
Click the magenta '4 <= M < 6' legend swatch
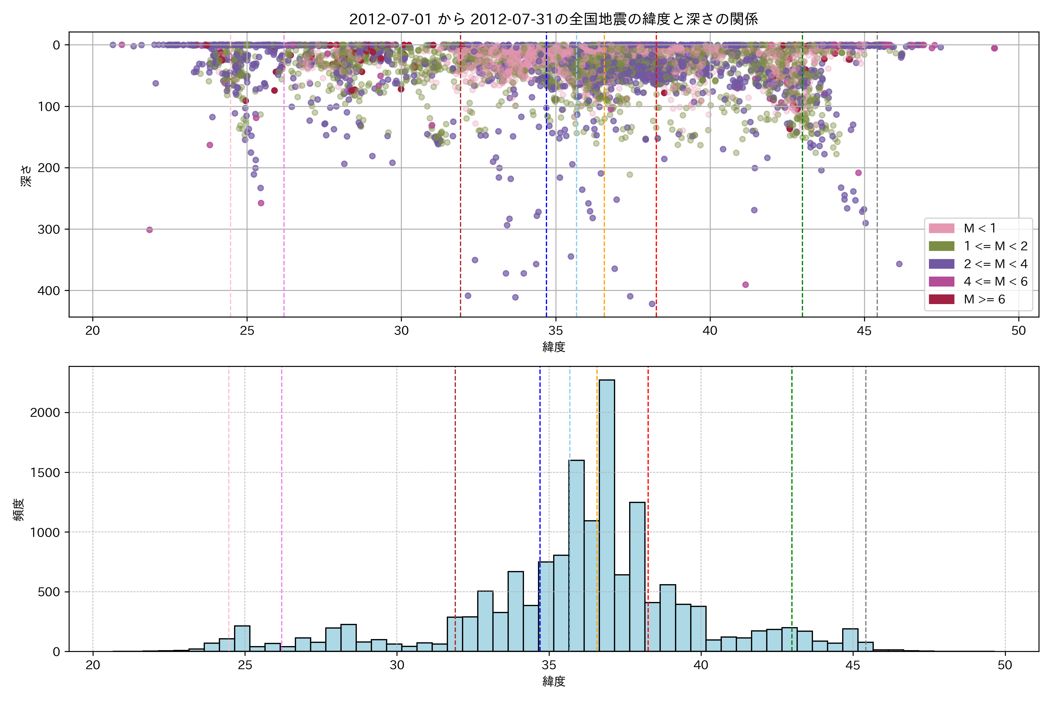(x=941, y=282)
